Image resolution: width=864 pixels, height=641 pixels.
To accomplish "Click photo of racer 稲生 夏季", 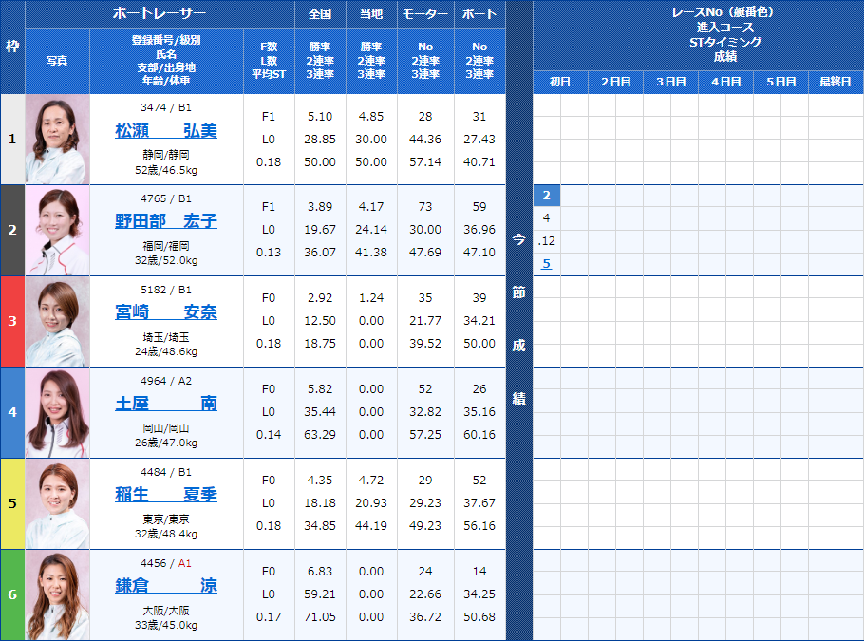I will [x=57, y=503].
